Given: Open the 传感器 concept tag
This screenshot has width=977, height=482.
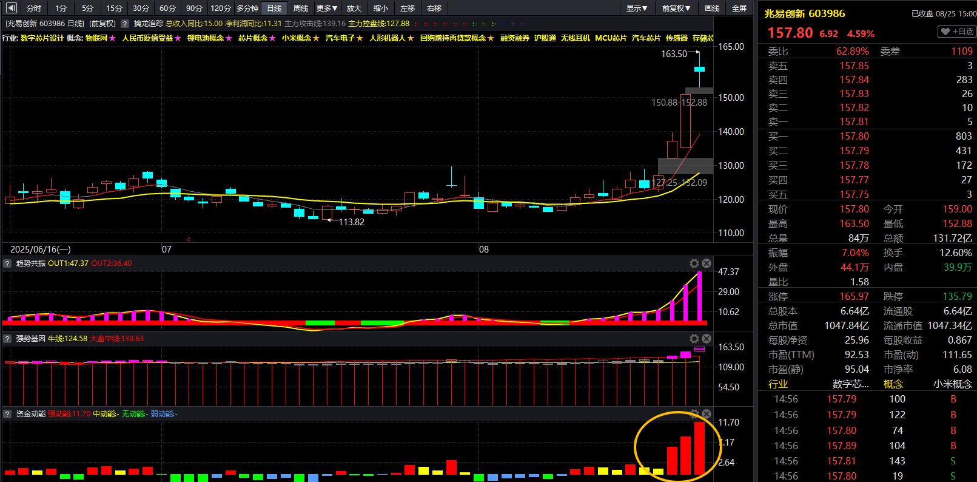Looking at the screenshot, I should click(677, 38).
